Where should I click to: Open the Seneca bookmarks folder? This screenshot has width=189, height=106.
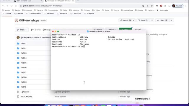(x=38, y=10)
